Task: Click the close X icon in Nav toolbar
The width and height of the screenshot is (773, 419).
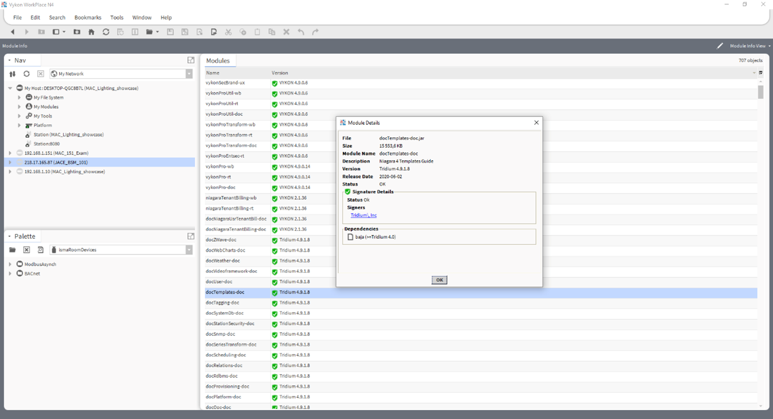Action: click(x=41, y=74)
